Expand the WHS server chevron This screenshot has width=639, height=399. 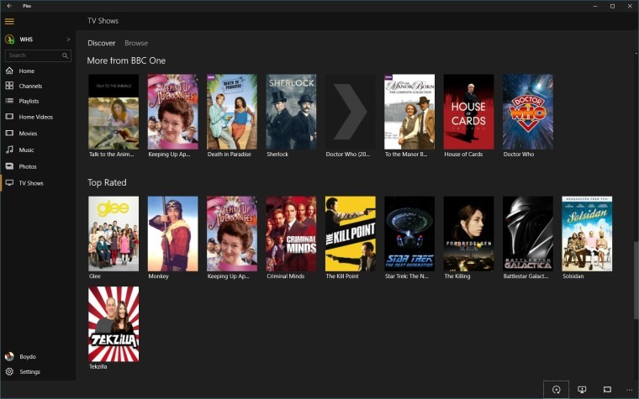click(x=68, y=39)
